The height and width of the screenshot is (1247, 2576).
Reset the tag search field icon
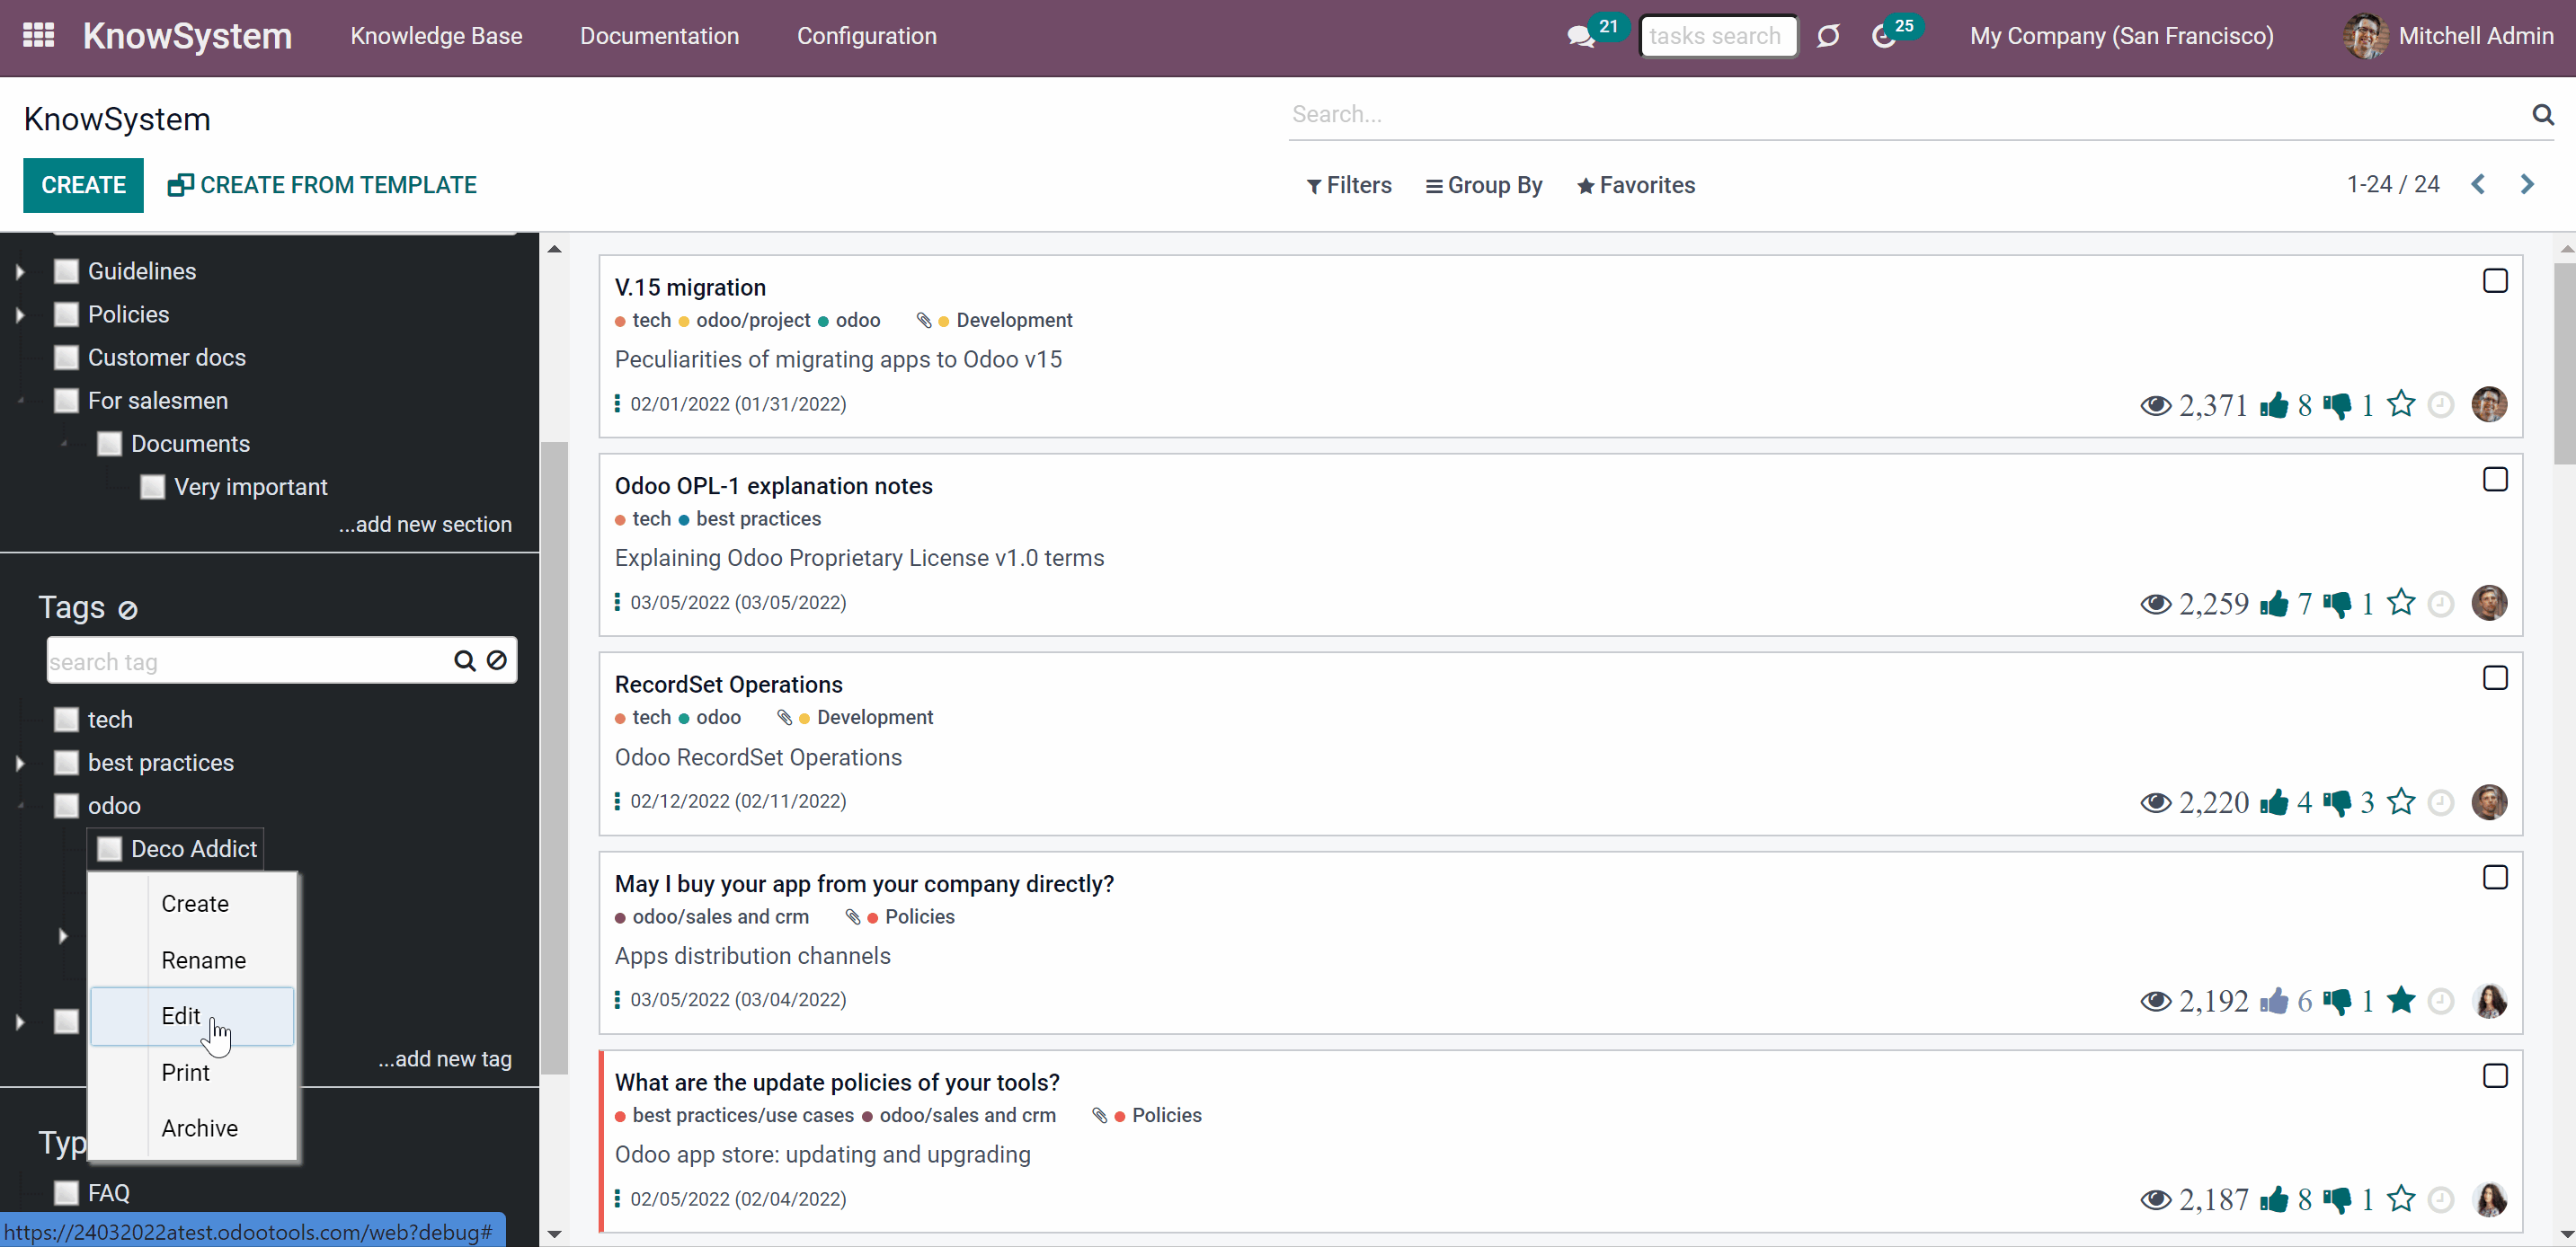tap(496, 660)
